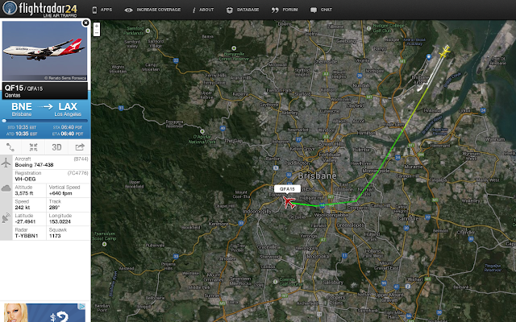Zoom out the map with minus button

tap(97, 33)
